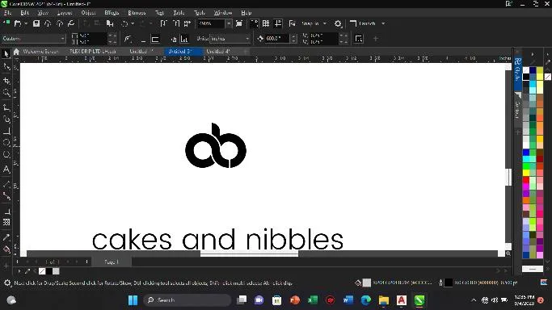
Task: Click the Import icon in the standard toolbar
Action: click(164, 23)
